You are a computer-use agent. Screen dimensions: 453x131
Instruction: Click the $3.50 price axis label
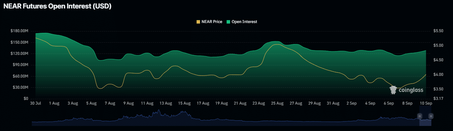[438, 89]
